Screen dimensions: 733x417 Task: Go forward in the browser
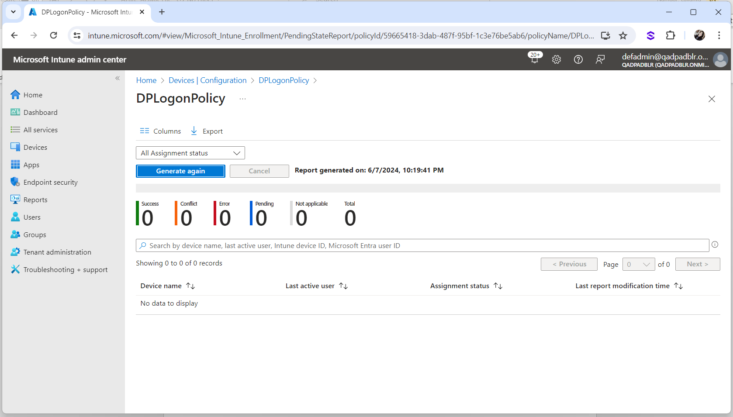click(34, 35)
